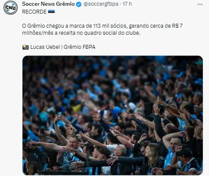The height and width of the screenshot is (176, 209).
Task: Click the blue verified badge
Action: coord(79,4)
